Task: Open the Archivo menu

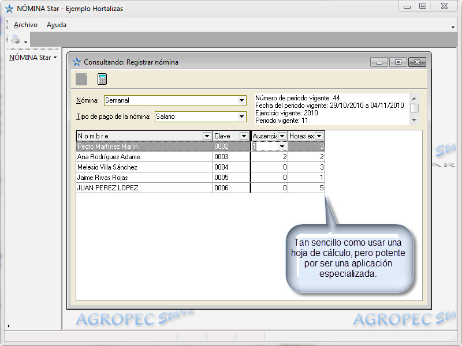Action: click(25, 25)
